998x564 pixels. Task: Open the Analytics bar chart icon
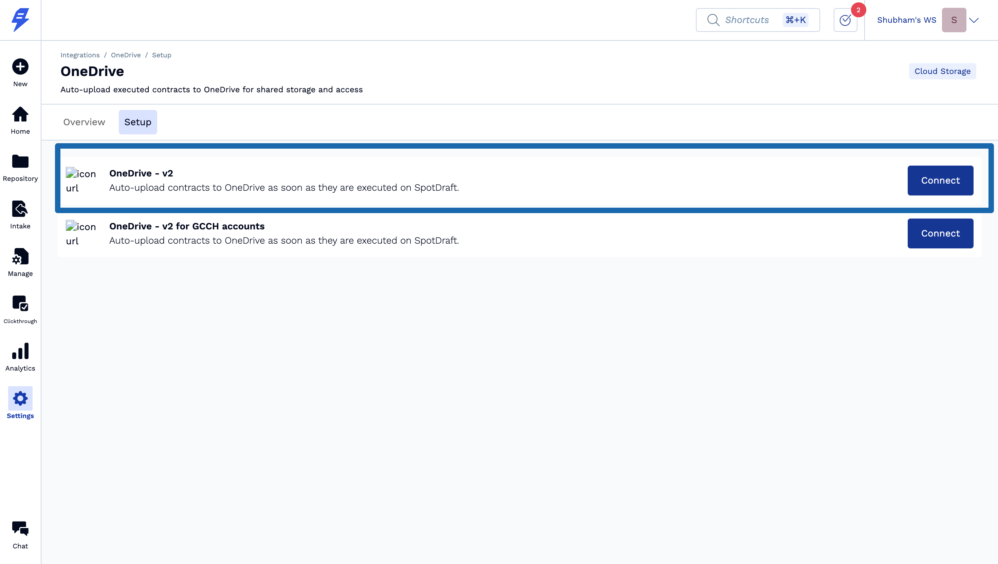click(x=20, y=351)
